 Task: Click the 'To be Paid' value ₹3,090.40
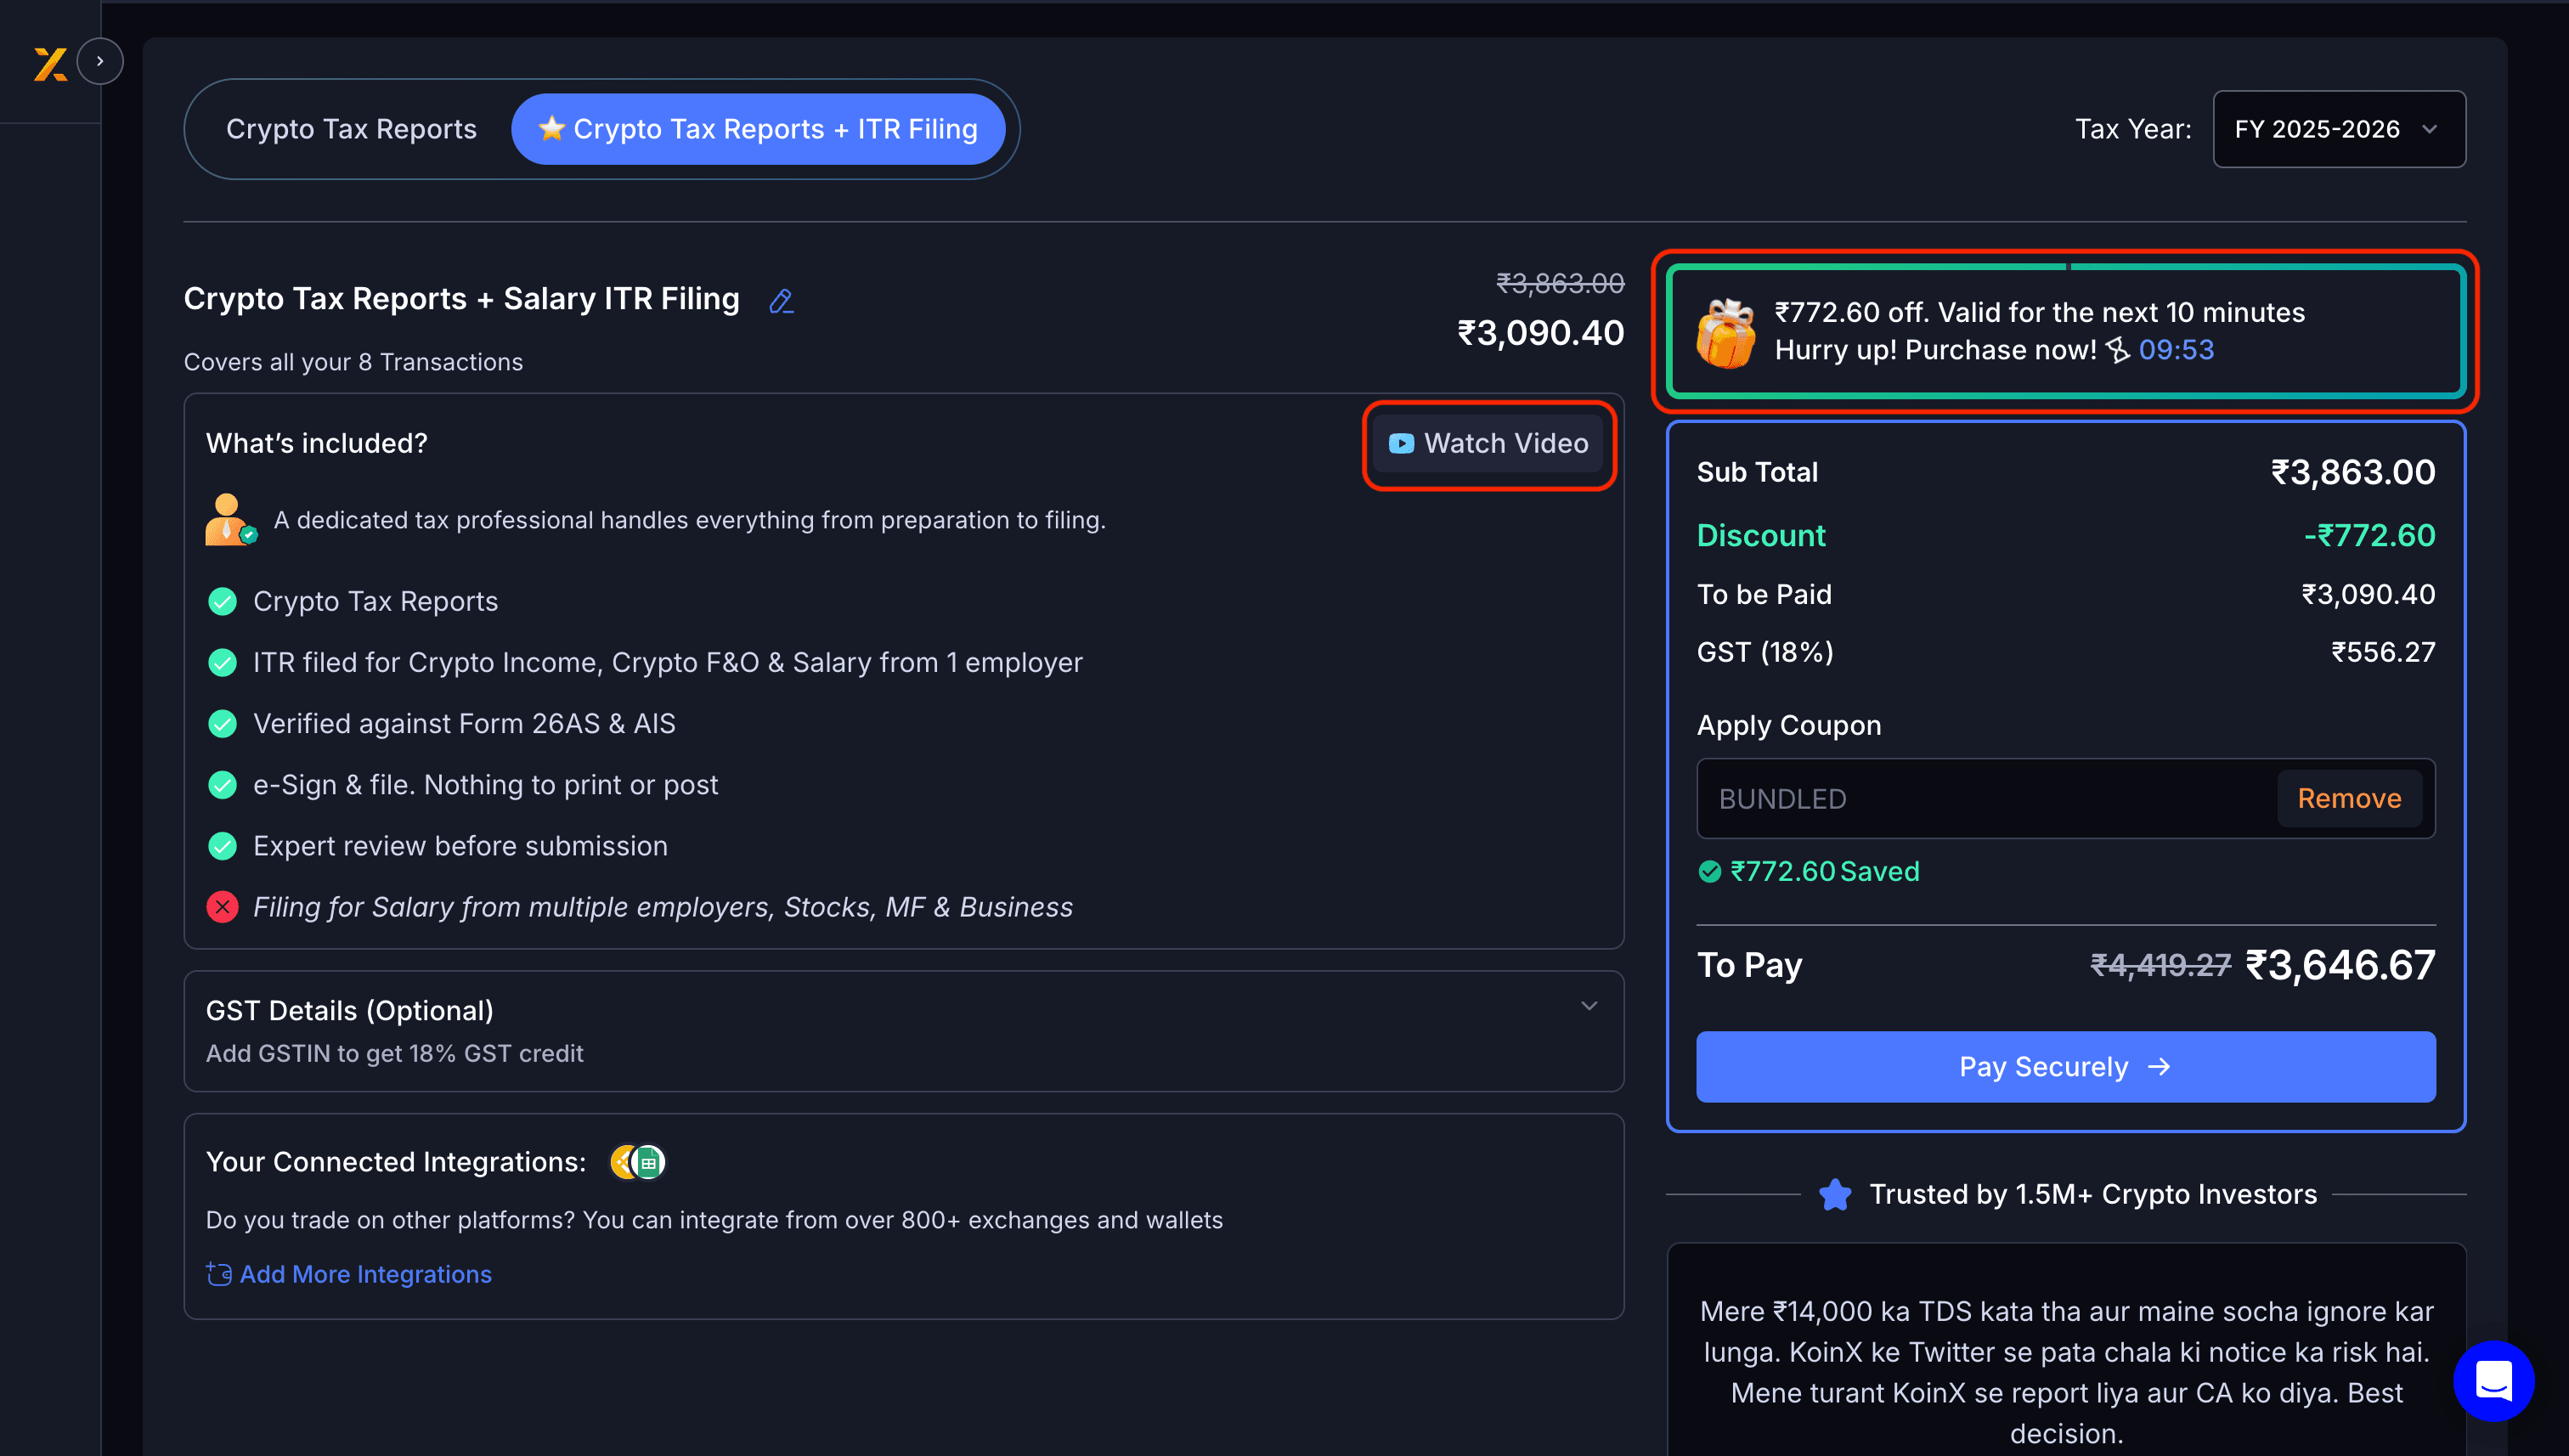(x=2368, y=595)
